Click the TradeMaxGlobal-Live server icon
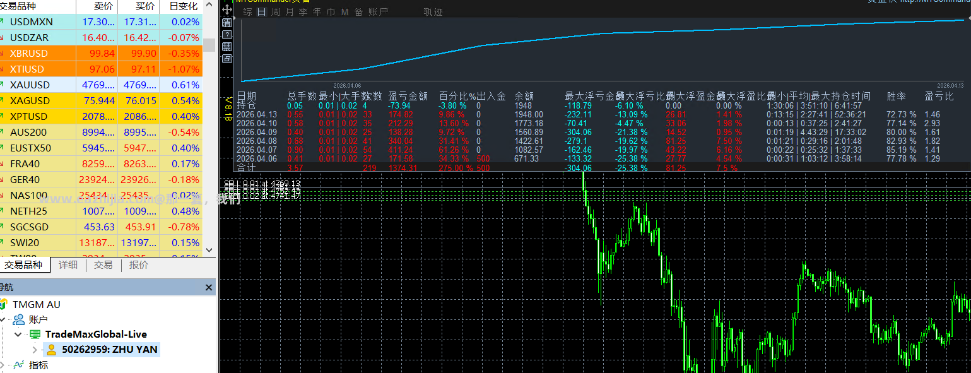Screen dimensions: 971x373 [x=35, y=335]
